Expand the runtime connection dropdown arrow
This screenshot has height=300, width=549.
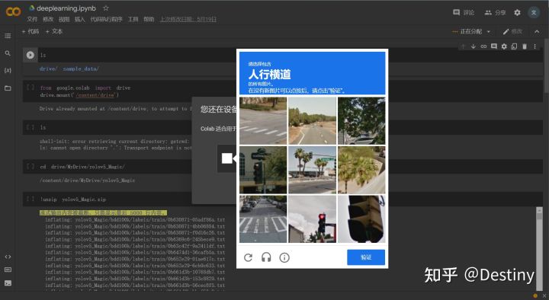(489, 31)
